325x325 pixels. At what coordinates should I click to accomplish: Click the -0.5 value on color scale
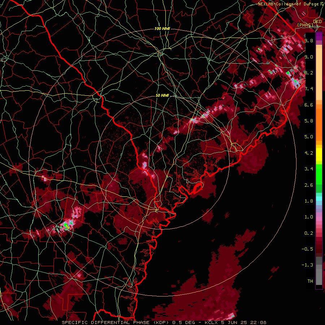click(x=307, y=249)
